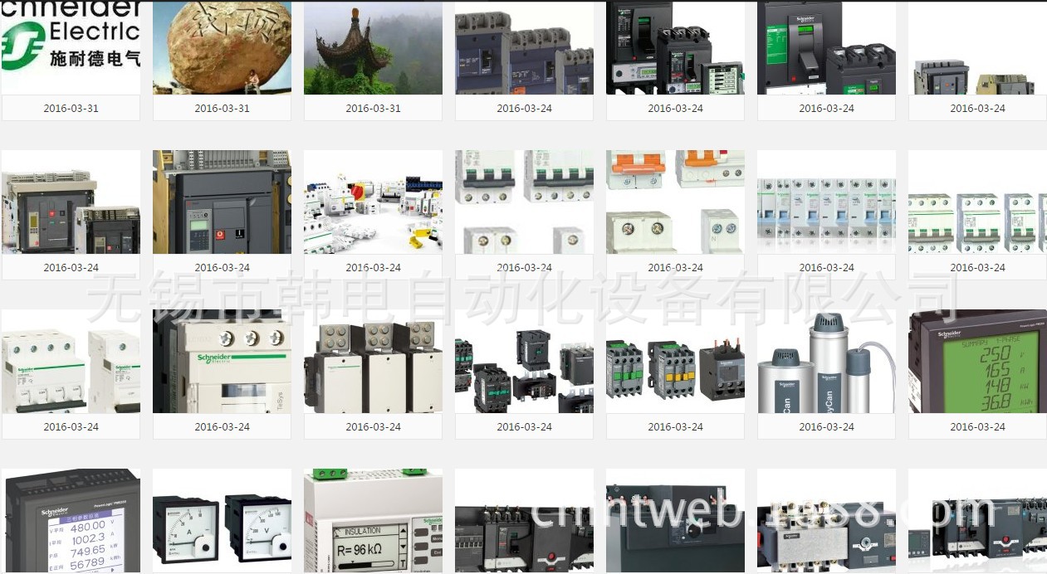Image resolution: width=1047 pixels, height=574 pixels.
Task: Open the Schneider Electric 施耐德电气 logo thumbnail
Action: coord(71,47)
